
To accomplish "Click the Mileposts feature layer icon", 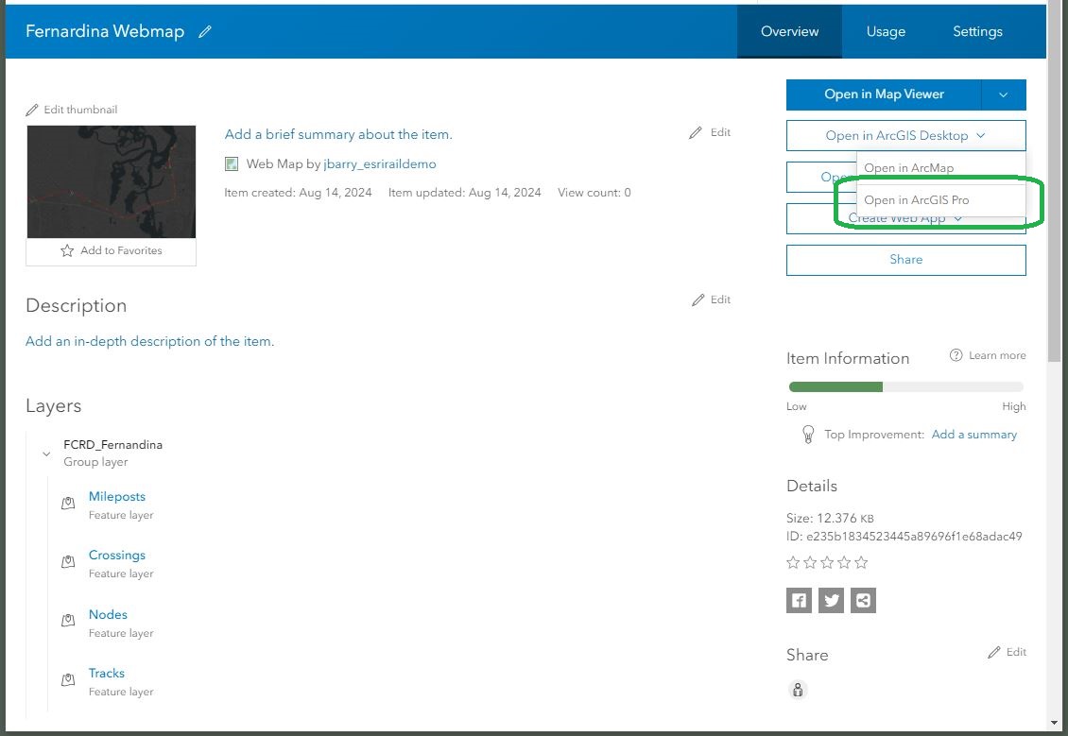I will click(68, 504).
